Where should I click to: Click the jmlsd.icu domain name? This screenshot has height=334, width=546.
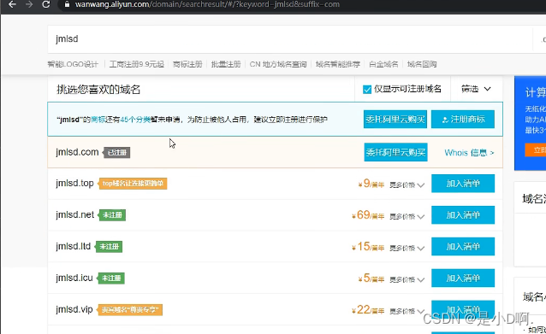(x=74, y=278)
